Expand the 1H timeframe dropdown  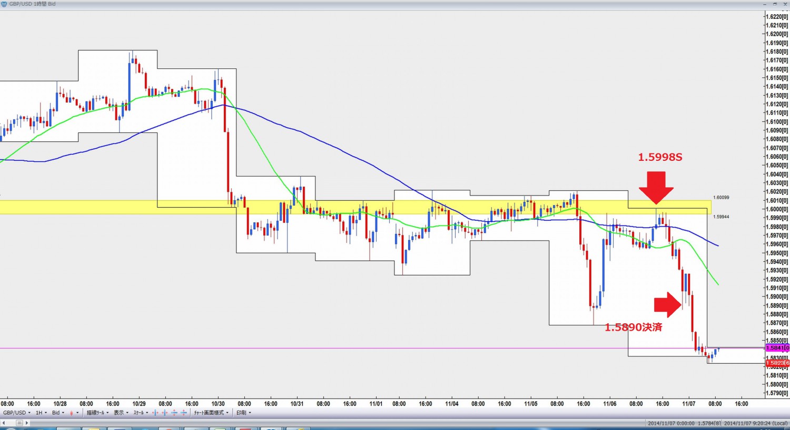coord(41,413)
